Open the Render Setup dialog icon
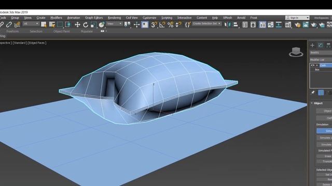The image size is (332, 186). pos(288,25)
